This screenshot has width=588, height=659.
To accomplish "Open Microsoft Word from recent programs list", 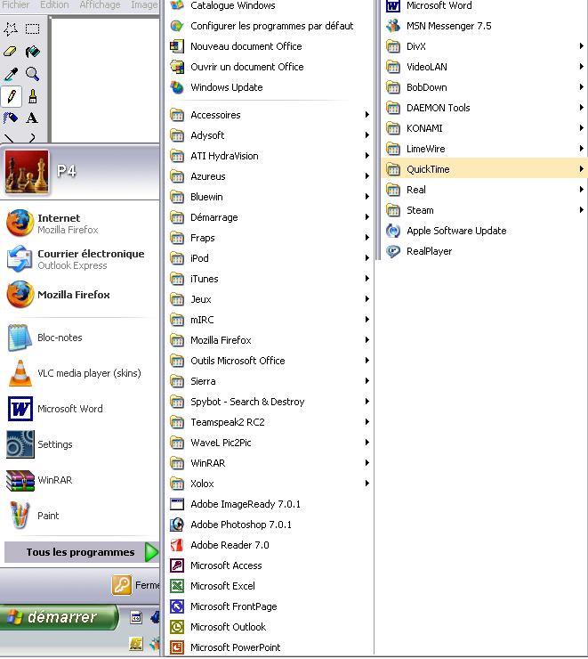I will pos(81,409).
